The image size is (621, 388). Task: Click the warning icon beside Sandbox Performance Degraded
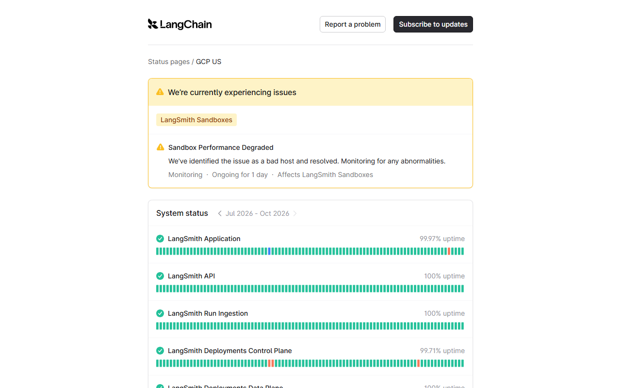click(x=161, y=147)
